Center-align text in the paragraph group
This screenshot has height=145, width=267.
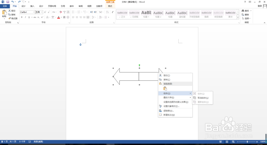click(77, 17)
